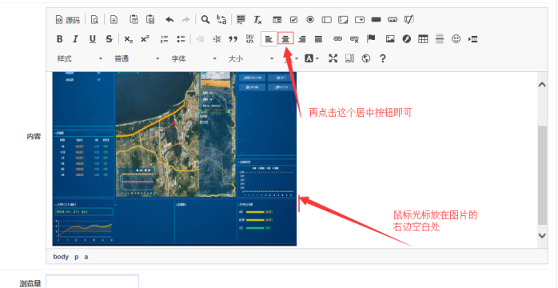Insert a checkbox form element
The width and height of the screenshot is (558, 288).
pyautogui.click(x=293, y=19)
